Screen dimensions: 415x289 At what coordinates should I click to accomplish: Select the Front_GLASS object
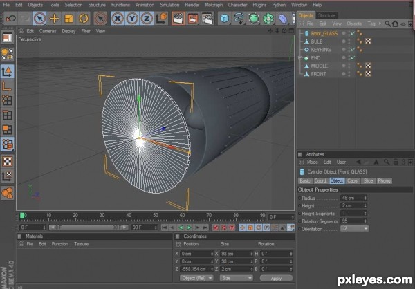pyautogui.click(x=324, y=33)
